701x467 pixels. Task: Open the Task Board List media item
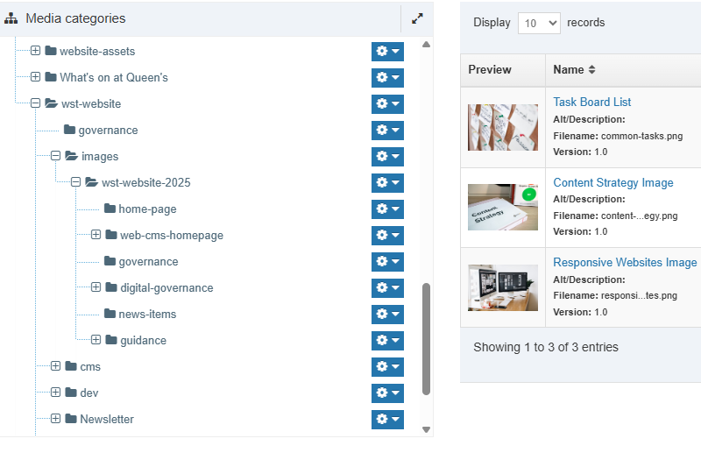(x=591, y=103)
